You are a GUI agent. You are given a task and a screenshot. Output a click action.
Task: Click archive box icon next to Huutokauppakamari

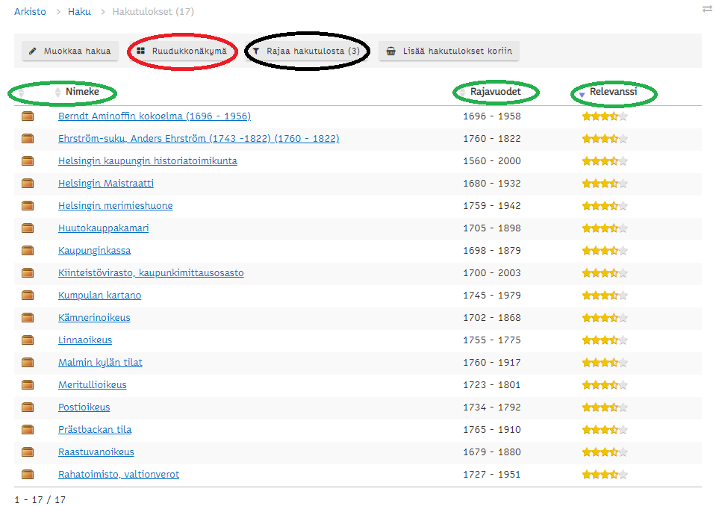[28, 228]
